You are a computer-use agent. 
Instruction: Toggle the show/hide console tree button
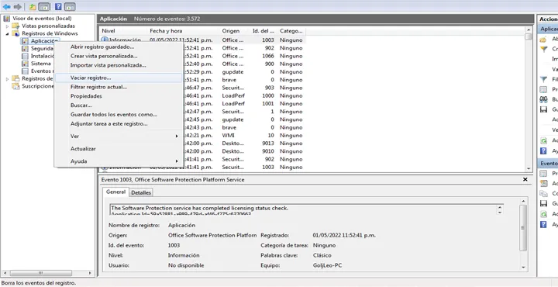coord(43,7)
